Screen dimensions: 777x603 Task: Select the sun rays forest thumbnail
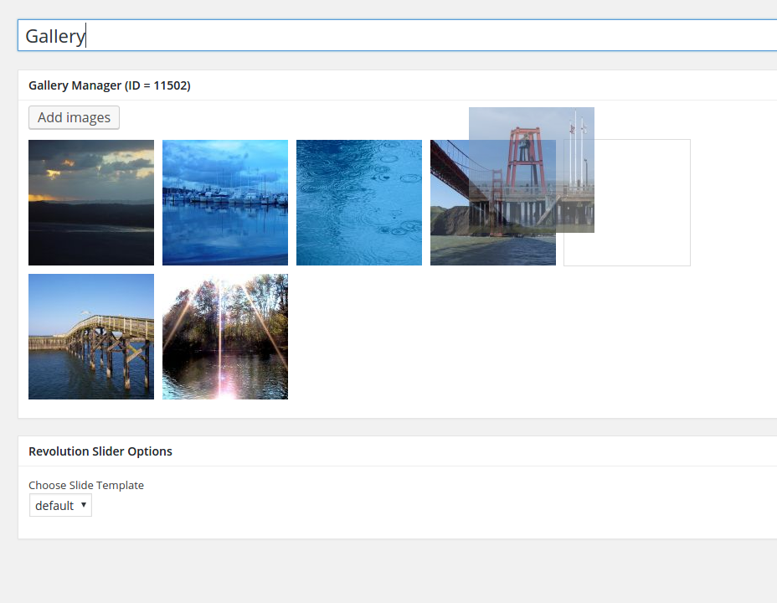click(225, 337)
